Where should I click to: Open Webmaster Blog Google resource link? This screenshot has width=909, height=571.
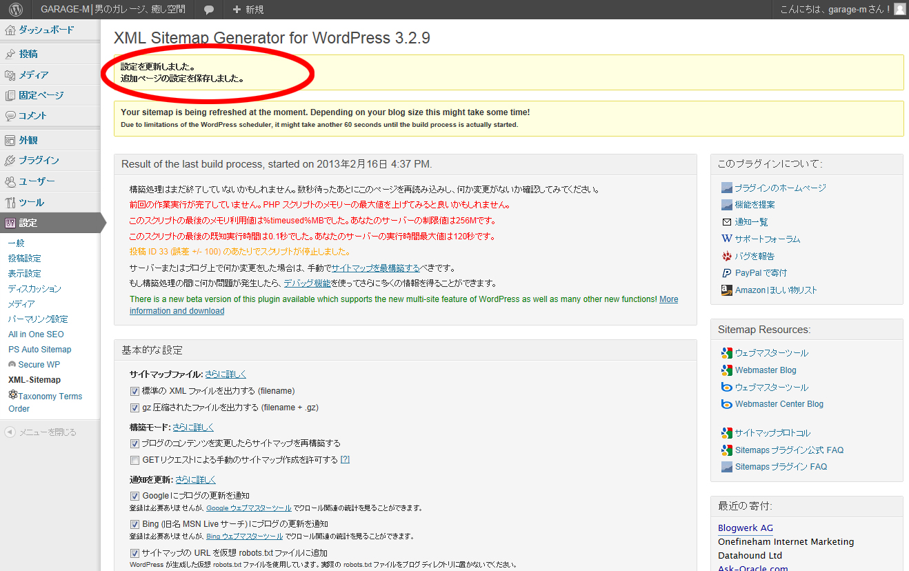(766, 370)
